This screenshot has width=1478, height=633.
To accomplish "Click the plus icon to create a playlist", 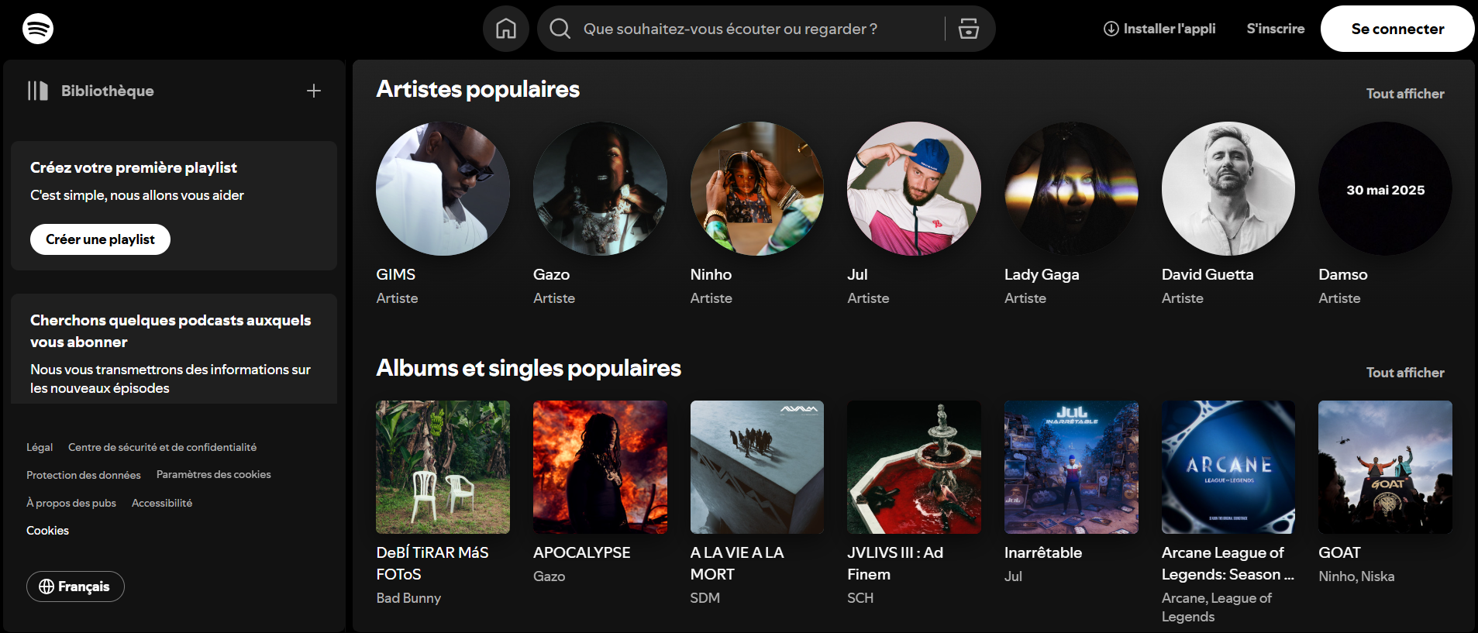I will click(314, 91).
